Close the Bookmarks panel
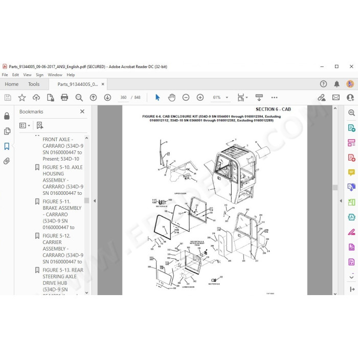The image size is (358, 358). pos(82,111)
